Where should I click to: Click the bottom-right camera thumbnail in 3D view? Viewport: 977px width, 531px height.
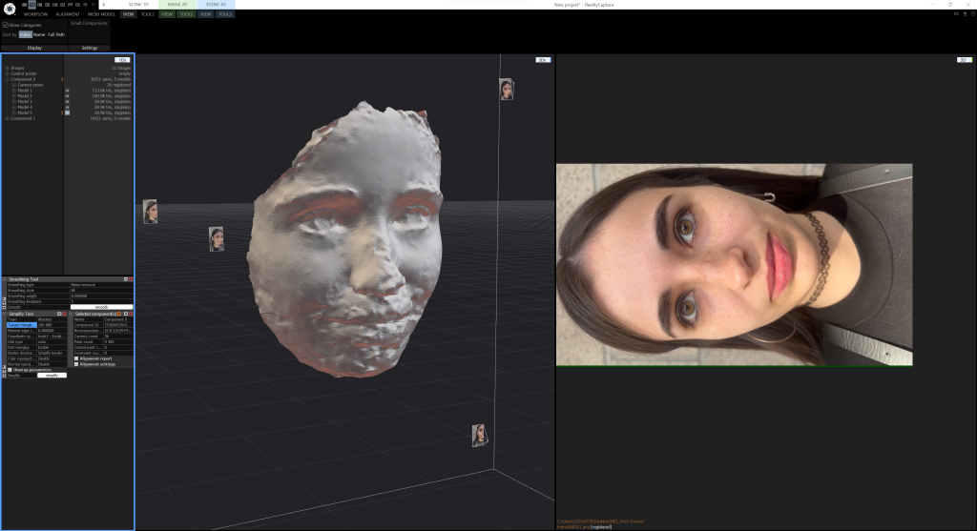[479, 435]
